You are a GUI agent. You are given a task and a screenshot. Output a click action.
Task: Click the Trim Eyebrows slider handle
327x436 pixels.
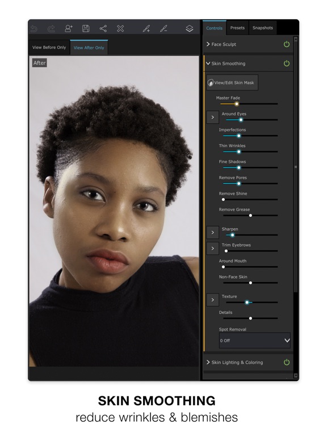pos(226,251)
